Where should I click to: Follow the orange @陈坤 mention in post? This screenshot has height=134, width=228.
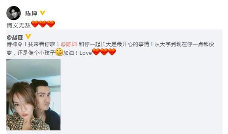point(69,44)
